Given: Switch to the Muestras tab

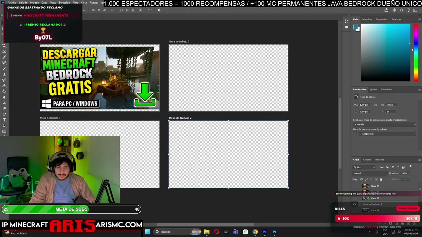Looking at the screenshot, I should coord(367,19).
